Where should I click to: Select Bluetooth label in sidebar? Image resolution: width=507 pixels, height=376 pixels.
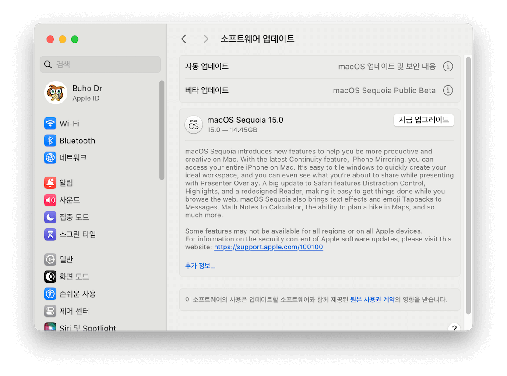(77, 141)
